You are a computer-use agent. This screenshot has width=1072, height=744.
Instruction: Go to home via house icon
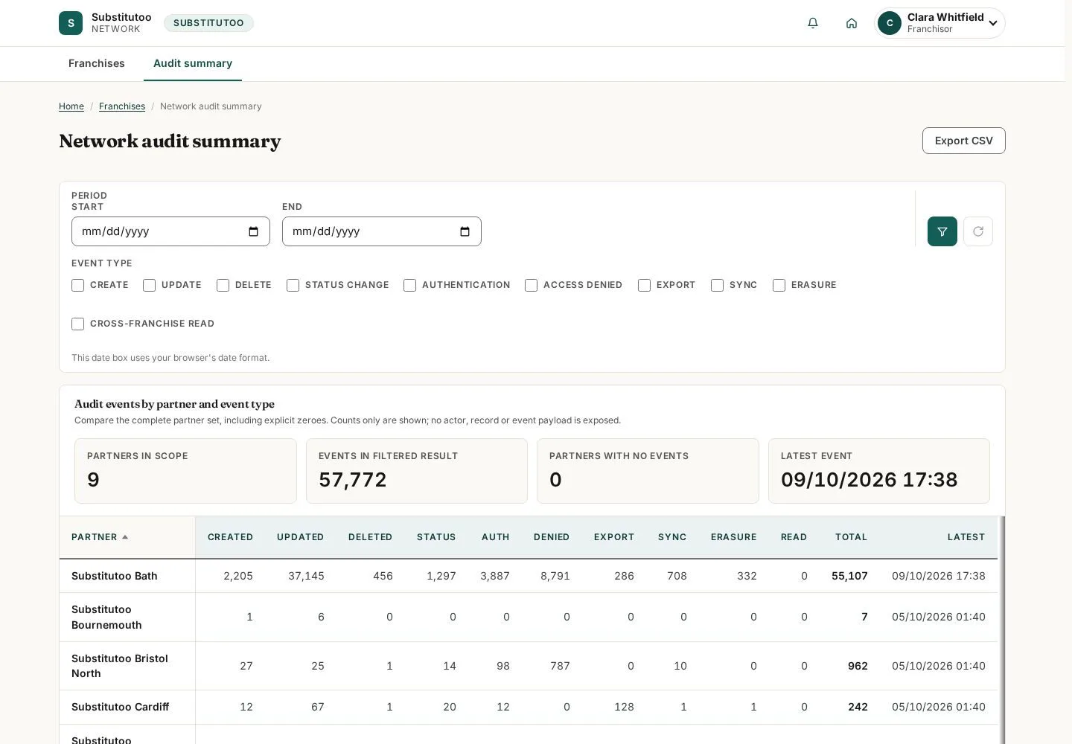[852, 23]
